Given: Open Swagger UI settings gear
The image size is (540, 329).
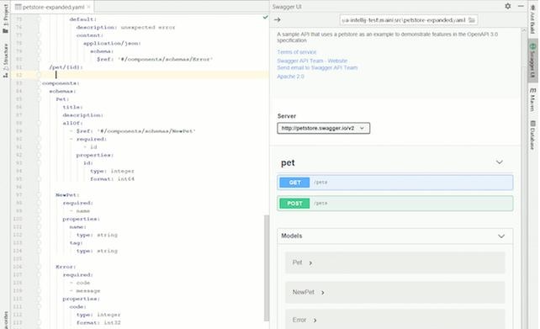Looking at the screenshot, I should [x=508, y=6].
